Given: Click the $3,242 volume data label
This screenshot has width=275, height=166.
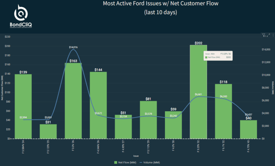Looking at the screenshot, I should [174, 116].
